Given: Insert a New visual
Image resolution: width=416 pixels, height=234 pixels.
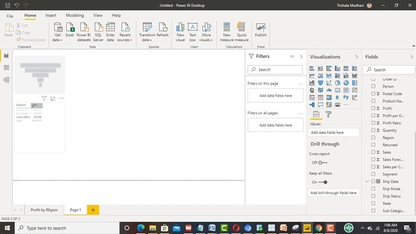Looking at the screenshot, I should click(181, 32).
